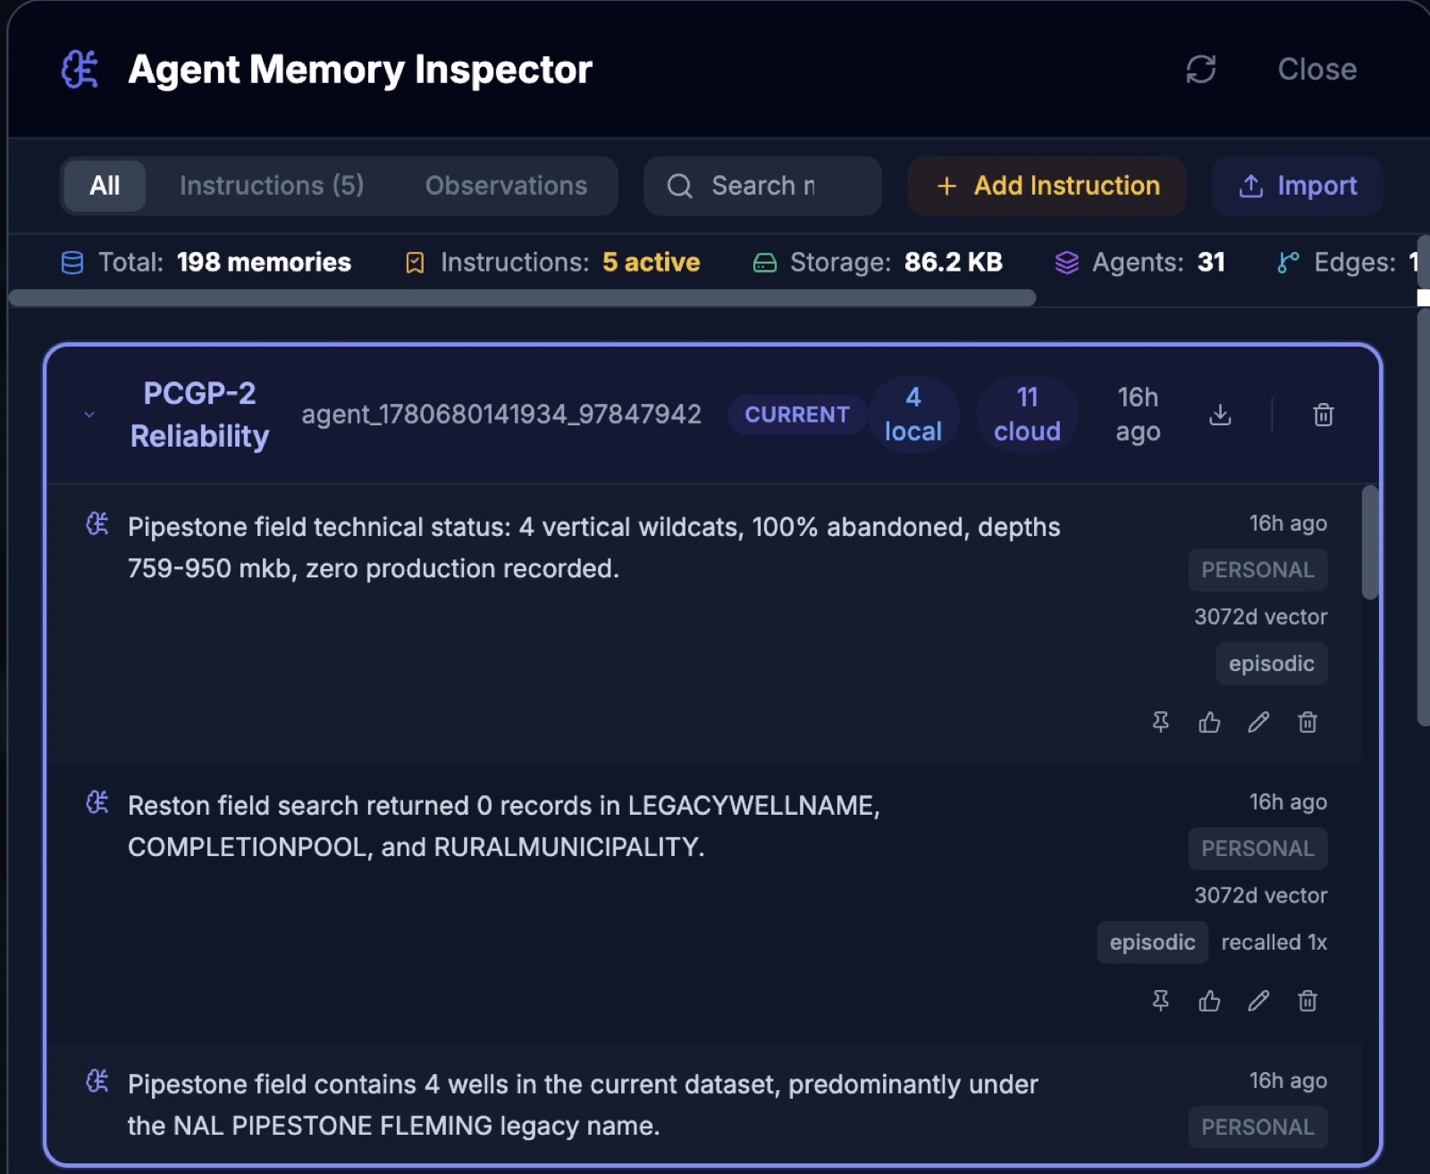Click the refresh icon in the header

coord(1200,70)
